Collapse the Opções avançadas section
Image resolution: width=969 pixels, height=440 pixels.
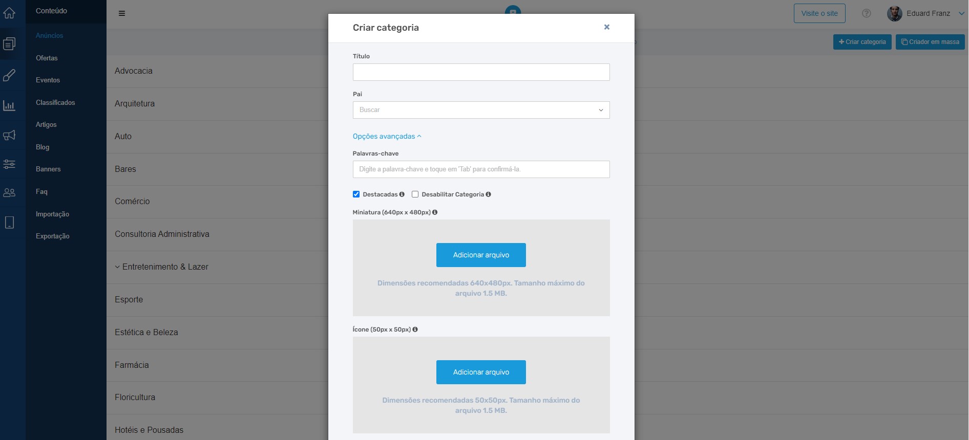point(387,136)
